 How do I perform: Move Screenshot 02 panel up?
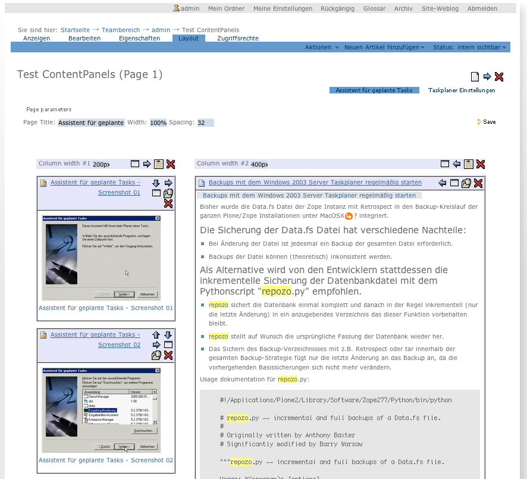click(x=156, y=335)
